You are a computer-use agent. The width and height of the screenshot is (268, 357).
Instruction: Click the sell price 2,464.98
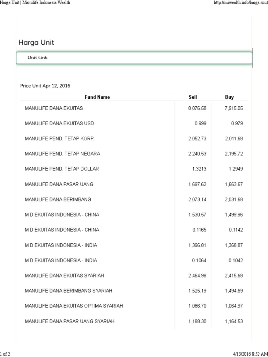(197, 275)
